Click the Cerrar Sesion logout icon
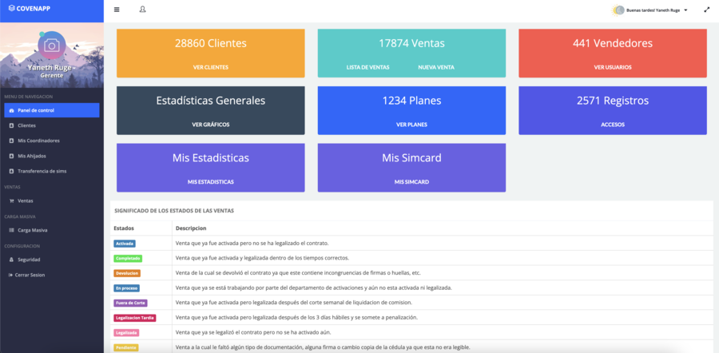This screenshot has width=719, height=353. click(10, 275)
